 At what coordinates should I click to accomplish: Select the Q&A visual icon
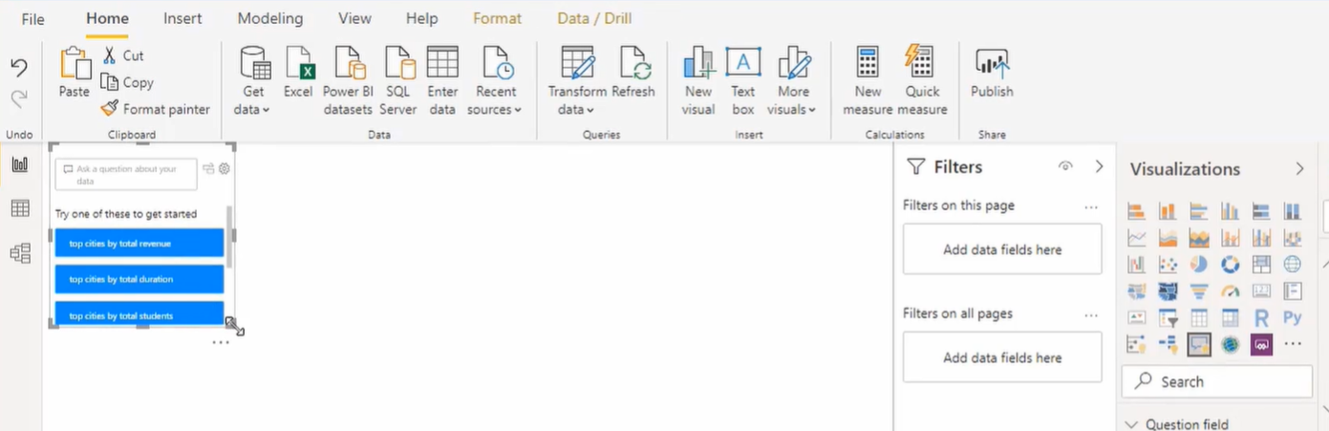click(x=1199, y=344)
